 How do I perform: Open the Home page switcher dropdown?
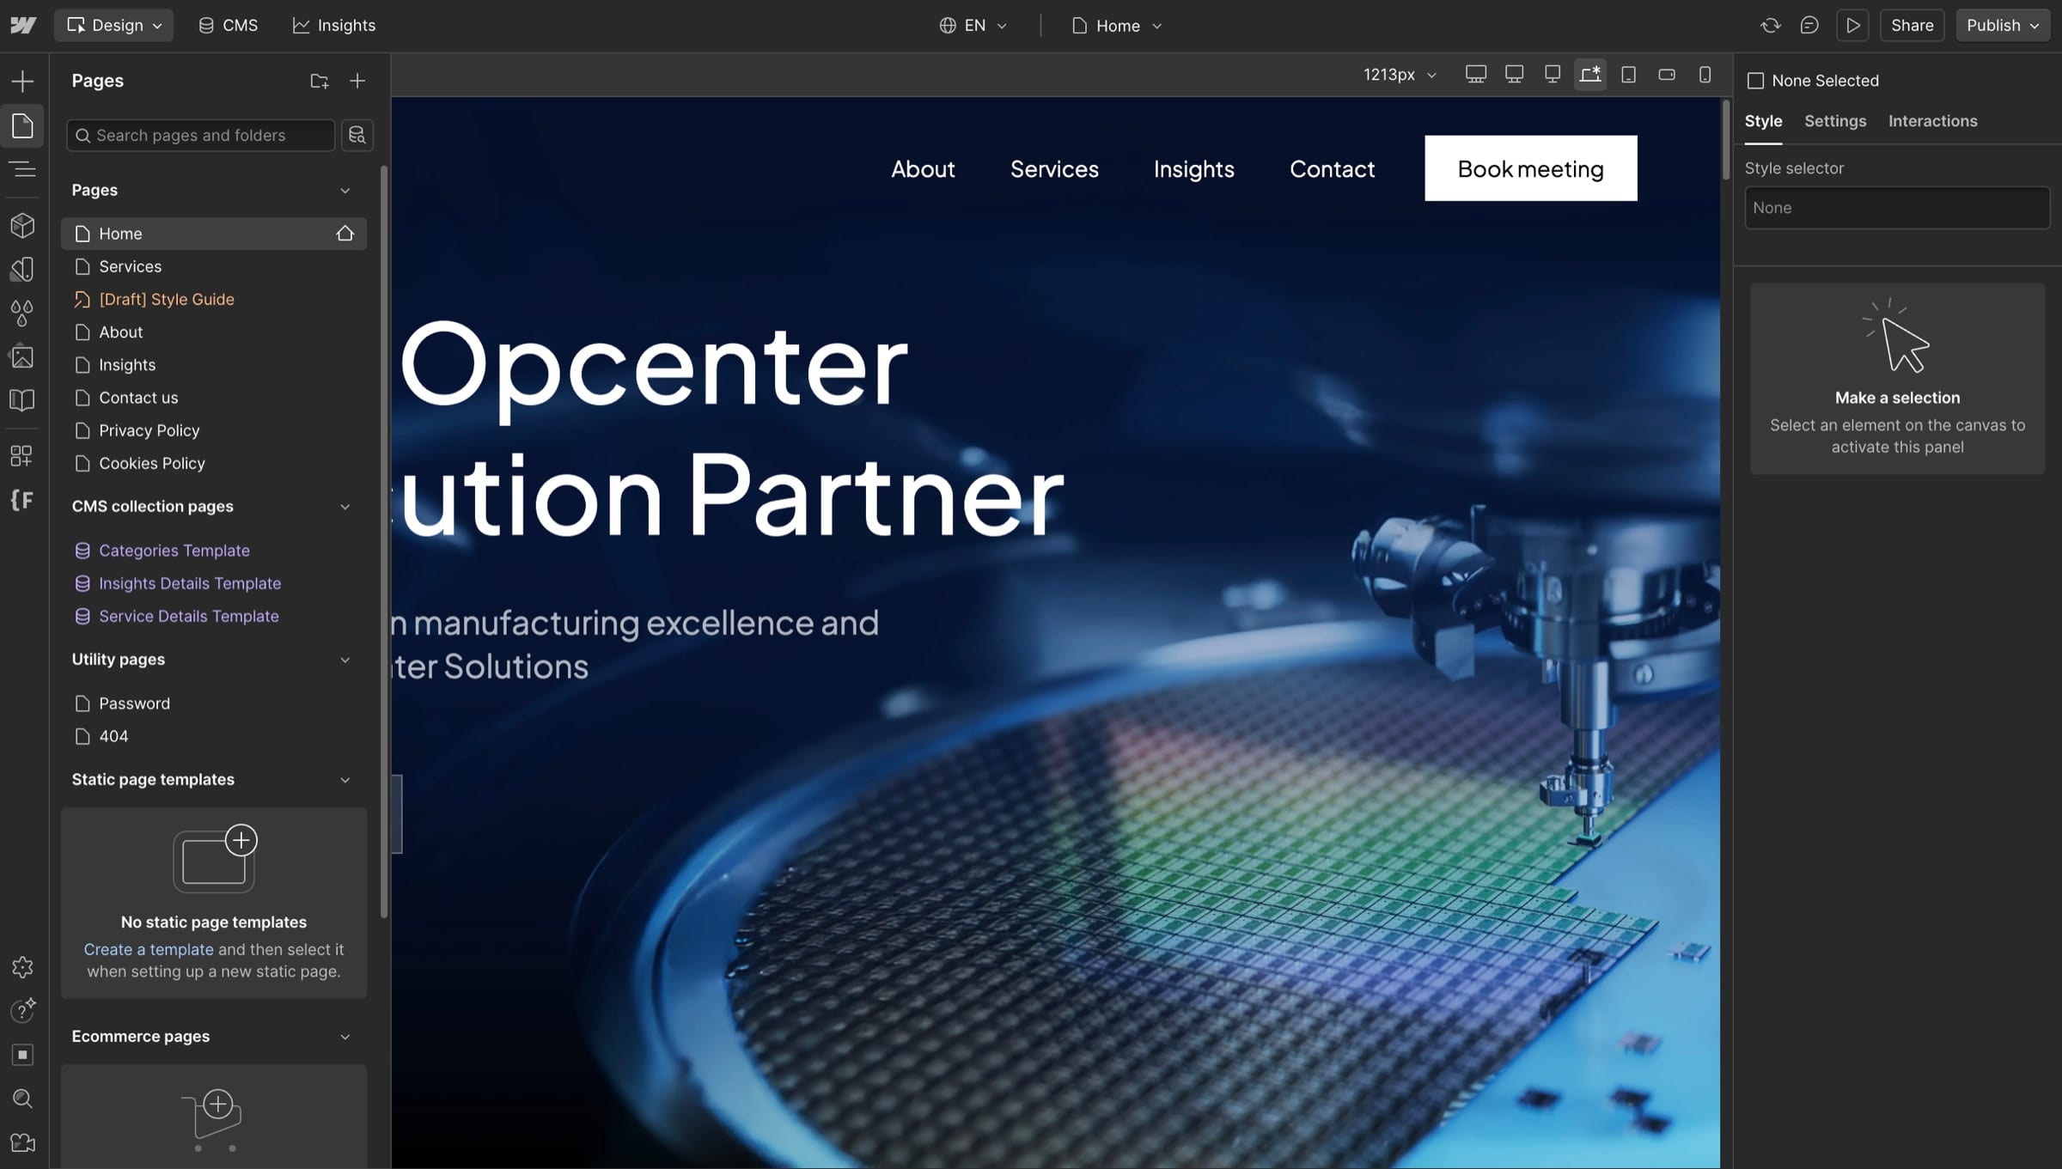(1118, 26)
